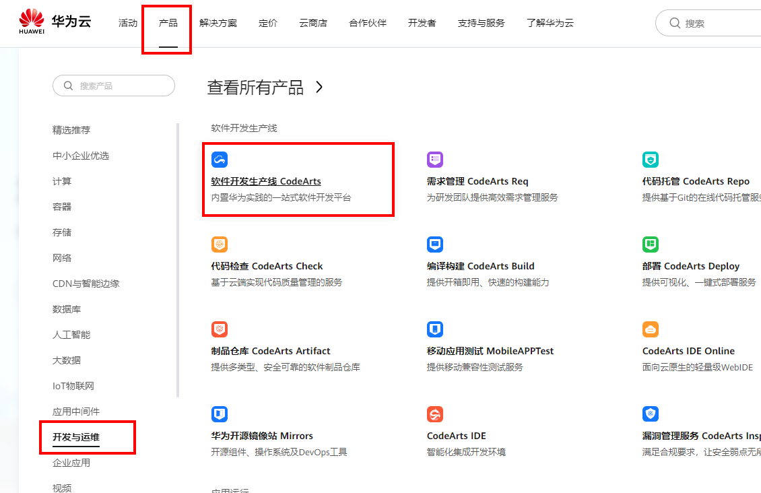Image resolution: width=761 pixels, height=493 pixels.
Task: Open 移动应用测试 MobileAPPTest link
Action: 490,352
